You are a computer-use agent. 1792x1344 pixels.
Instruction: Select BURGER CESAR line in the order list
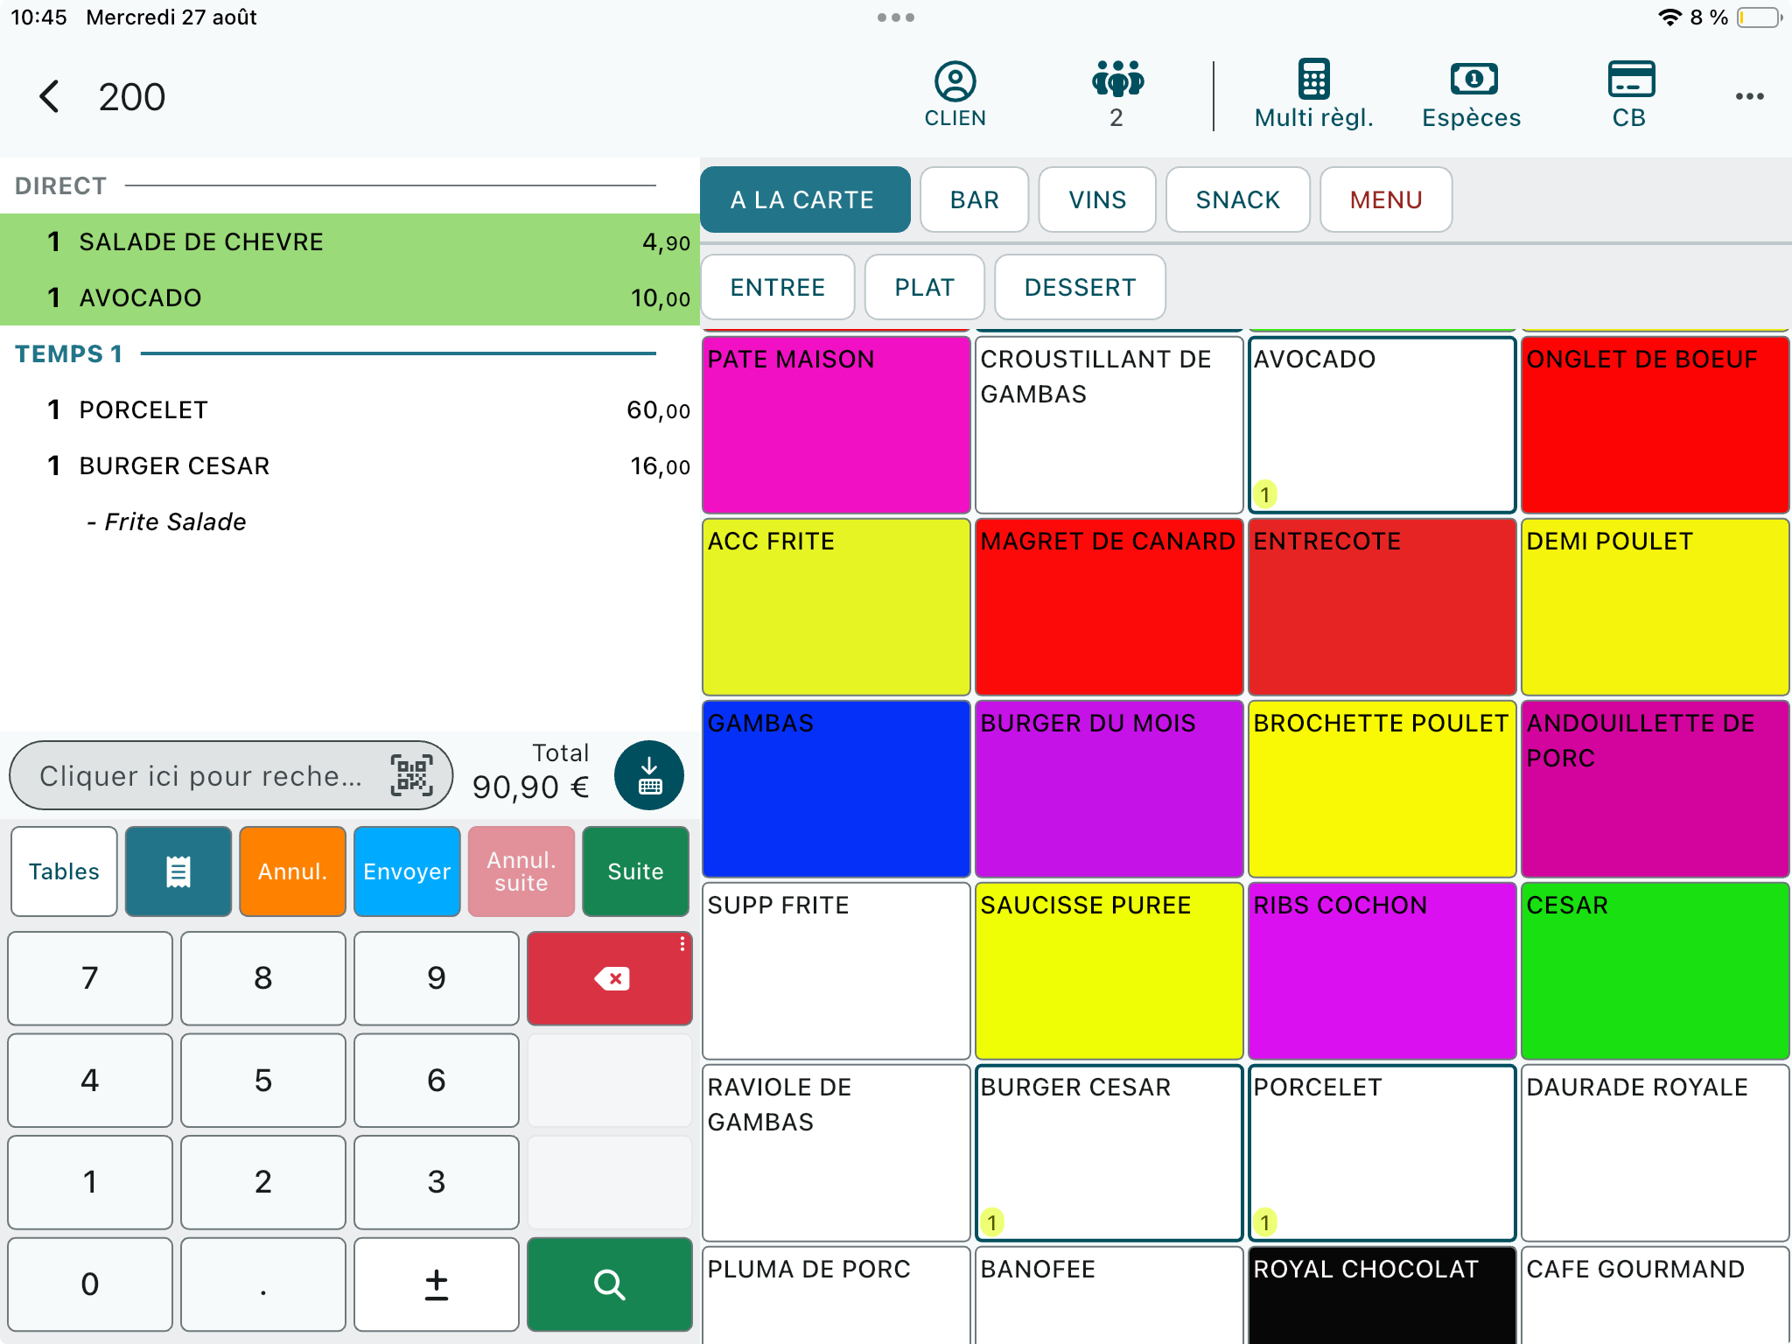point(350,465)
